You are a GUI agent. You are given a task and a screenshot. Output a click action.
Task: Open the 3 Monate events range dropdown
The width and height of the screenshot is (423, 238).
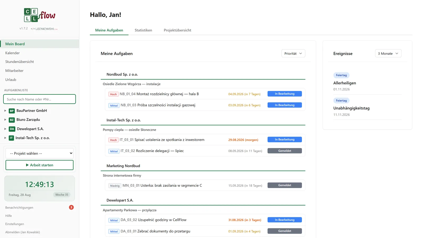388,53
